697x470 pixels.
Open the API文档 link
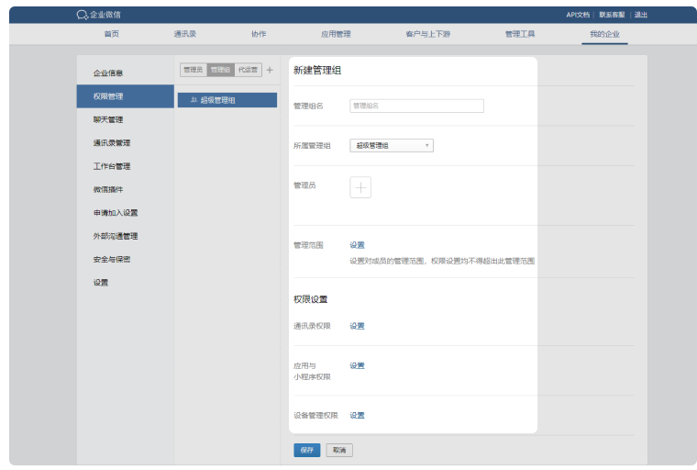point(578,15)
